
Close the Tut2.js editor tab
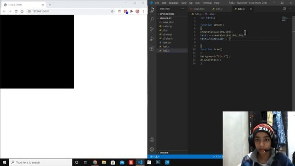(x=251, y=9)
